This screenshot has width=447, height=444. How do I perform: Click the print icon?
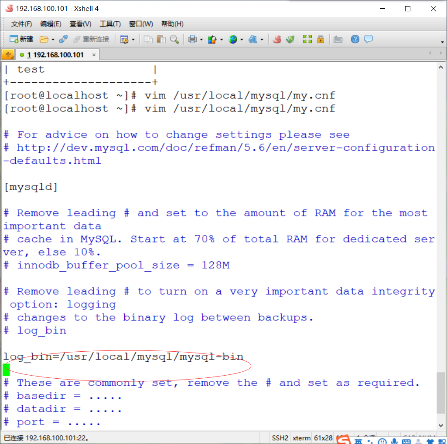tap(192, 39)
